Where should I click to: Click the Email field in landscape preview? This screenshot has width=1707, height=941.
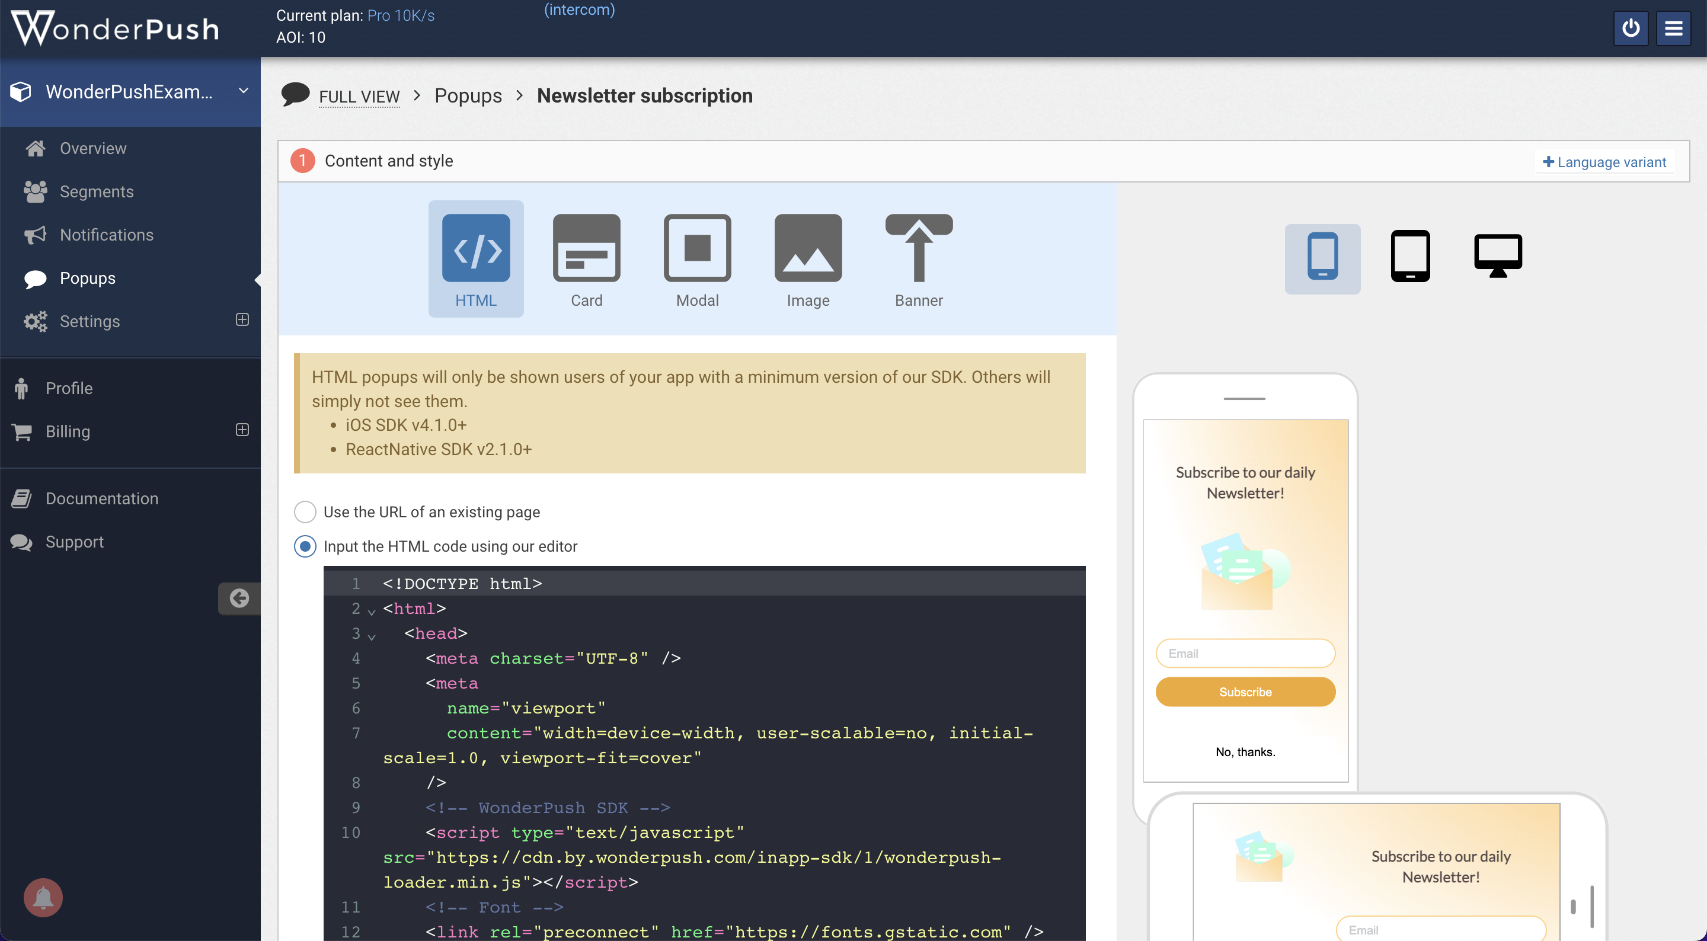(1441, 929)
